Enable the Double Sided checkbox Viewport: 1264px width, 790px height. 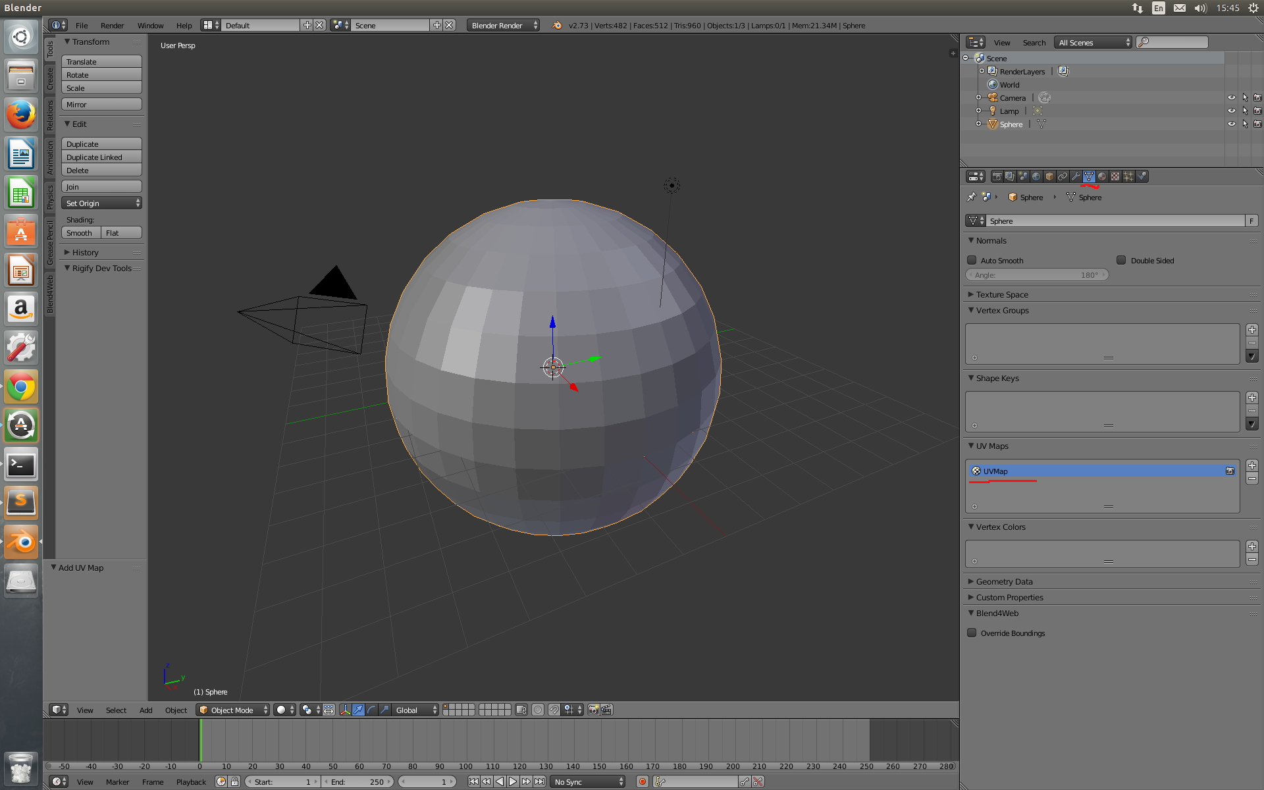point(1121,260)
